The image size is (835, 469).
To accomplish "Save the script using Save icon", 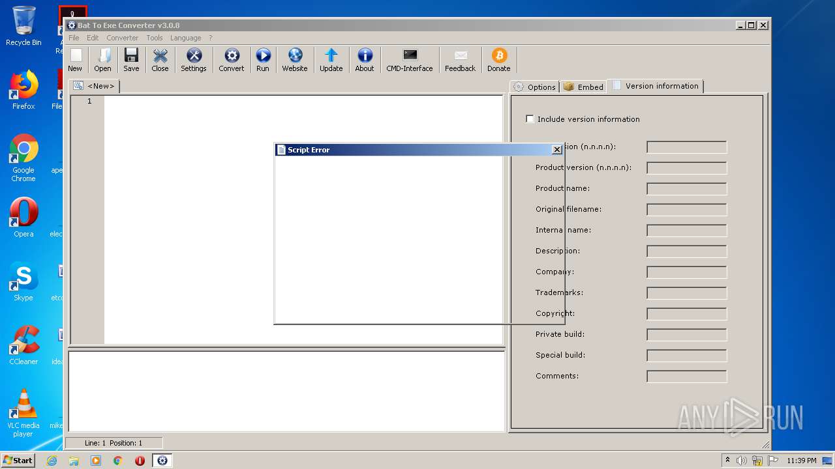I will (131, 60).
